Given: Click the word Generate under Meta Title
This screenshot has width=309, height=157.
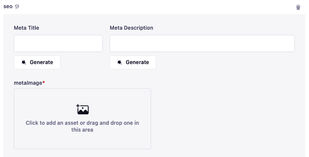Looking at the screenshot, I should (x=41, y=62).
